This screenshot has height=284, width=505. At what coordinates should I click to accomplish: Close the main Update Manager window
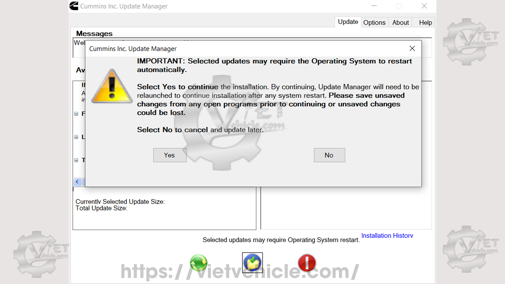[424, 6]
